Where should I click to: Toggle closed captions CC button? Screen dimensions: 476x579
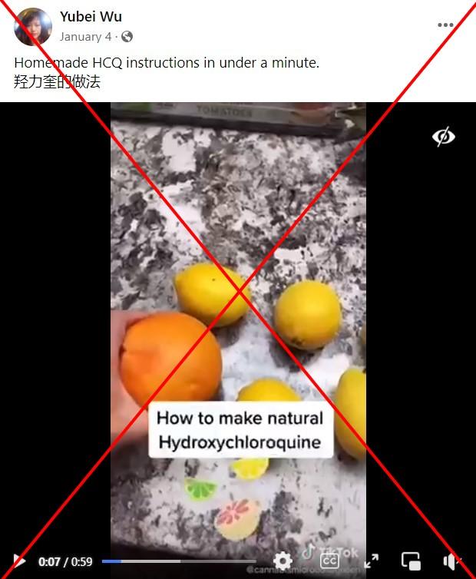click(329, 561)
